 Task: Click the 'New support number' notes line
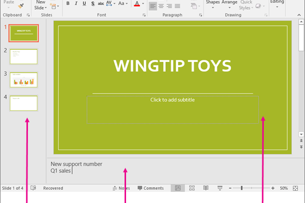point(76,164)
